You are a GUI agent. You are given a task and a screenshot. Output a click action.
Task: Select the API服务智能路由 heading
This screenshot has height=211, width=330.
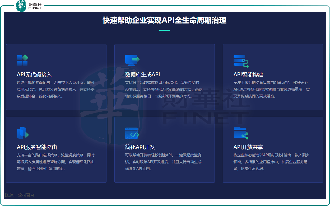pos(37,147)
